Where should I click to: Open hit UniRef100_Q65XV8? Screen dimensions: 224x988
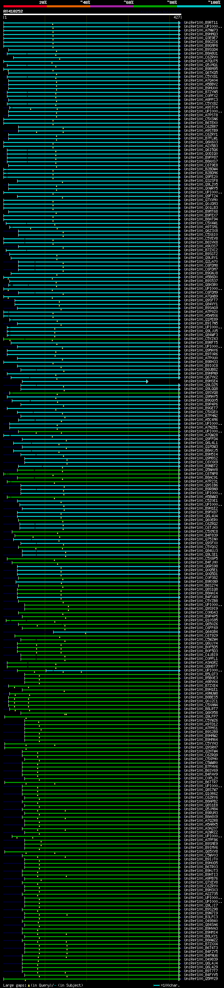(x=201, y=851)
